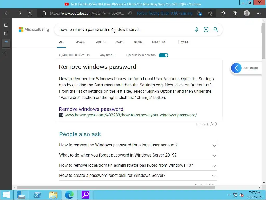Click the scroll right arrow
266x200 pixels.
click(x=260, y=187)
